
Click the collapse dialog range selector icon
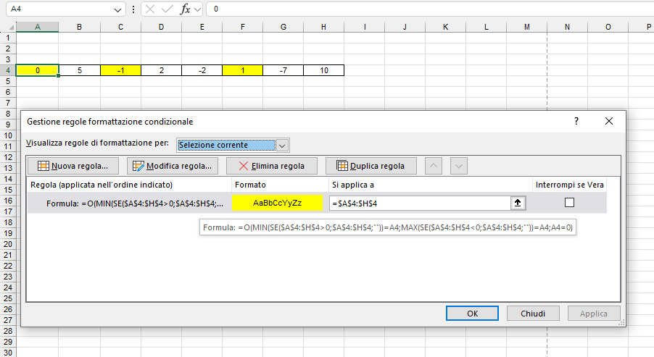tap(518, 203)
